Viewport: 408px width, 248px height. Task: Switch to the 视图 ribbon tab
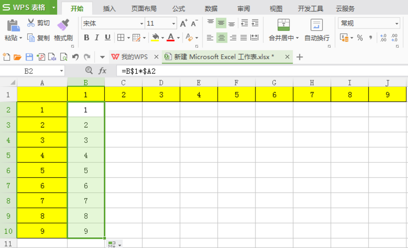(x=276, y=9)
